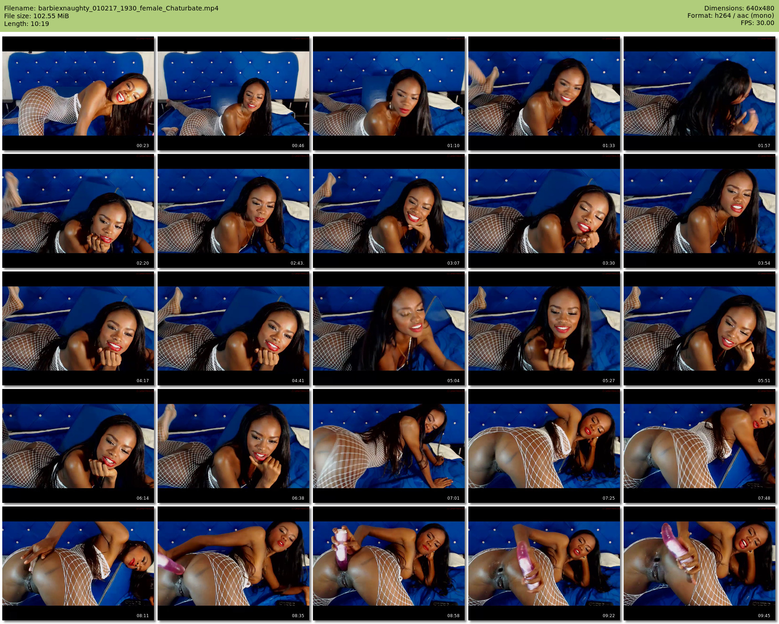Open the thumbnail frame stamped 05:04

pyautogui.click(x=389, y=328)
